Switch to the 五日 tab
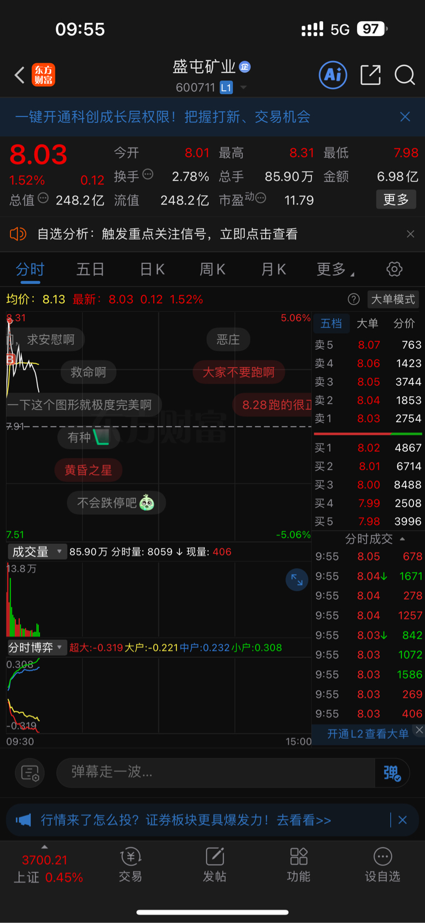Viewport: 425px width, 923px height. tap(90, 270)
